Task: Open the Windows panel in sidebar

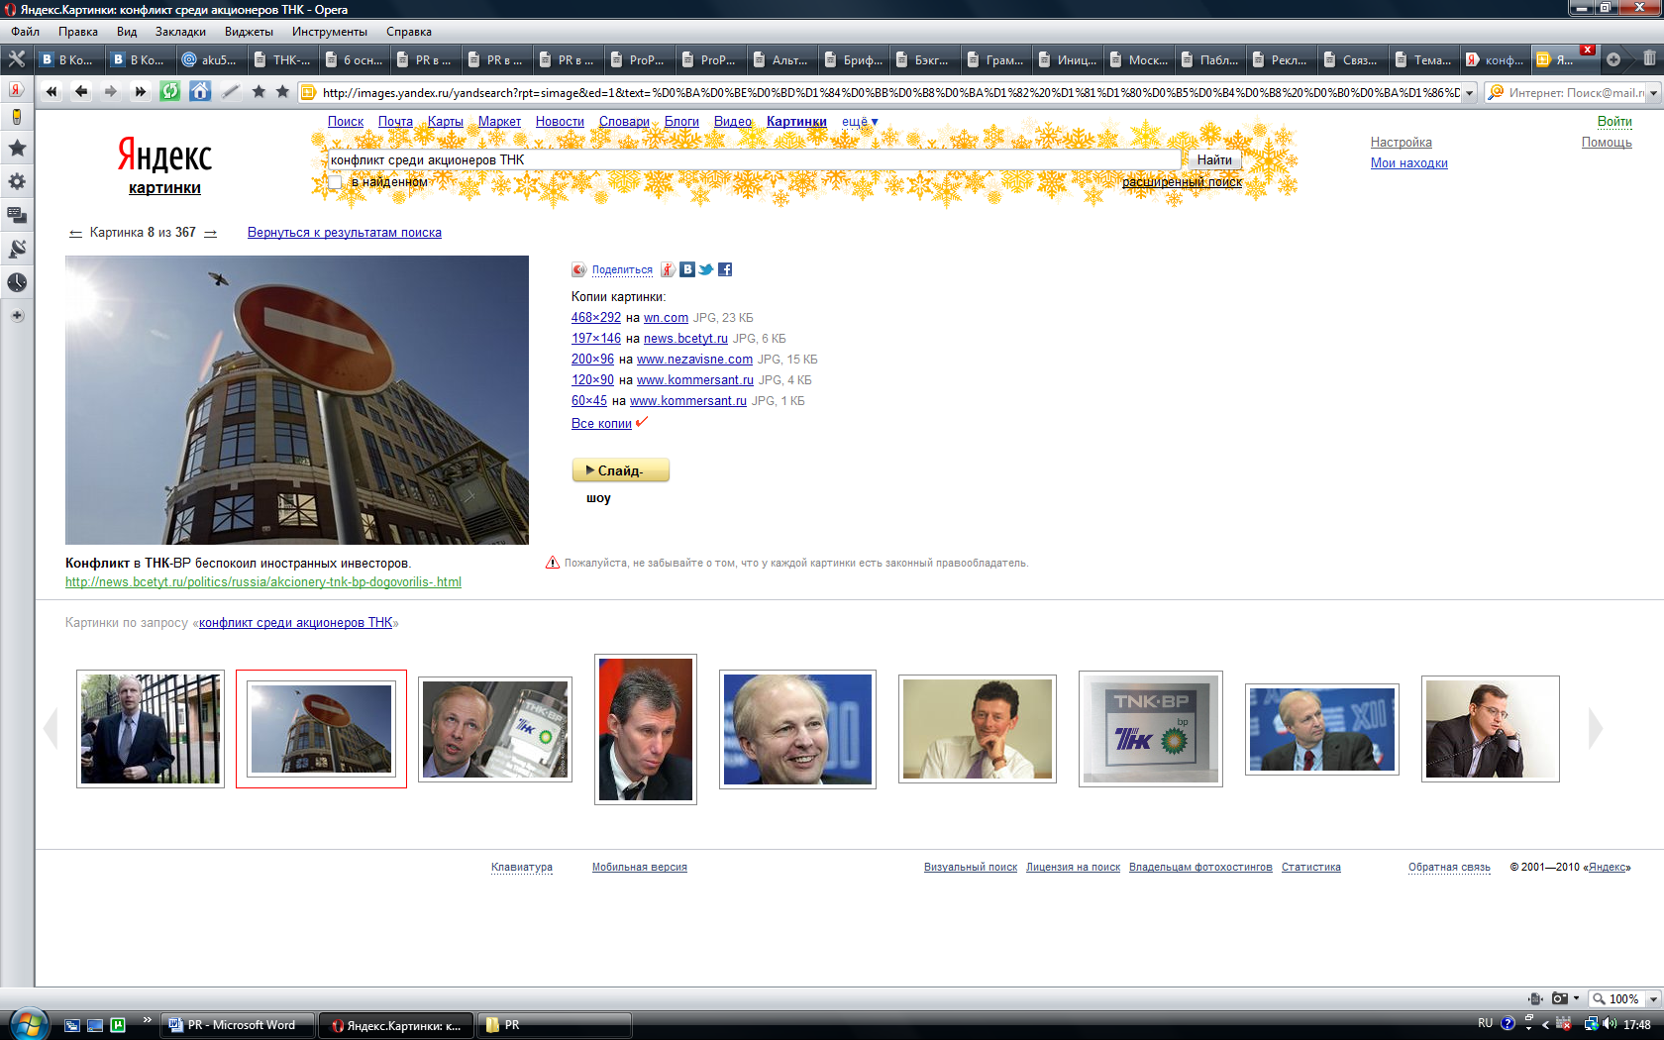Action: coord(17,215)
